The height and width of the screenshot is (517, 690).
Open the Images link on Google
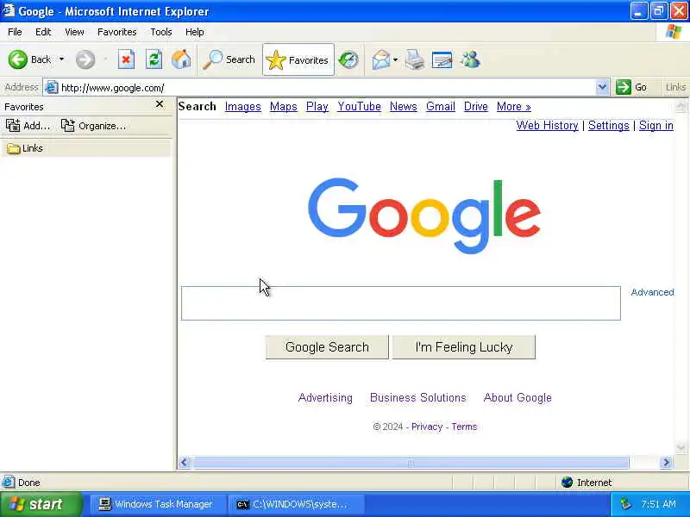pyautogui.click(x=243, y=106)
